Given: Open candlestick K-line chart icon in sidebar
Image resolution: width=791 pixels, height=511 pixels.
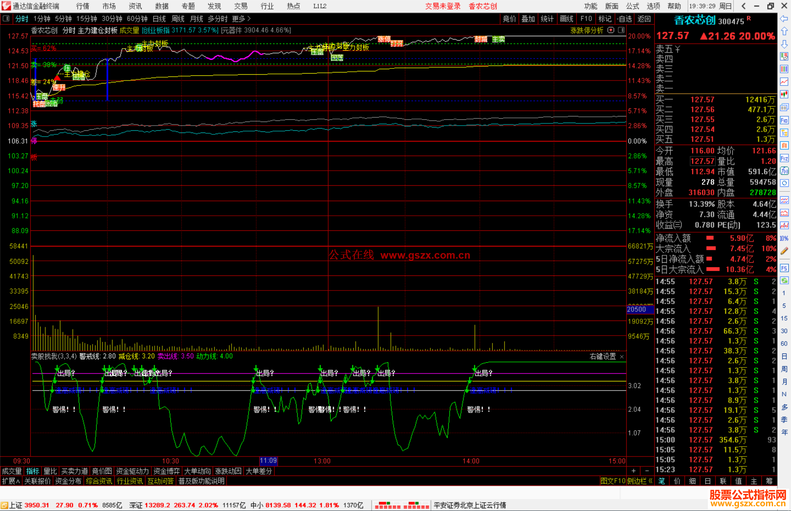Looking at the screenshot, I should (784, 95).
